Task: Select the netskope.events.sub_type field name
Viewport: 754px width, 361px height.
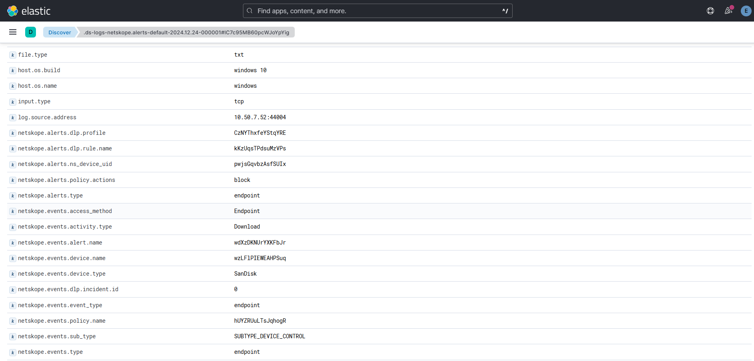Action: click(x=57, y=336)
